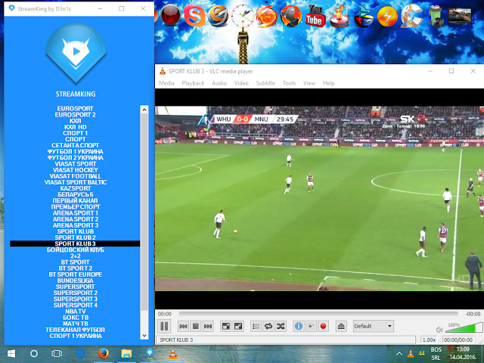Mute audio via VLC speaker icon
484x363 pixels.
click(439, 330)
